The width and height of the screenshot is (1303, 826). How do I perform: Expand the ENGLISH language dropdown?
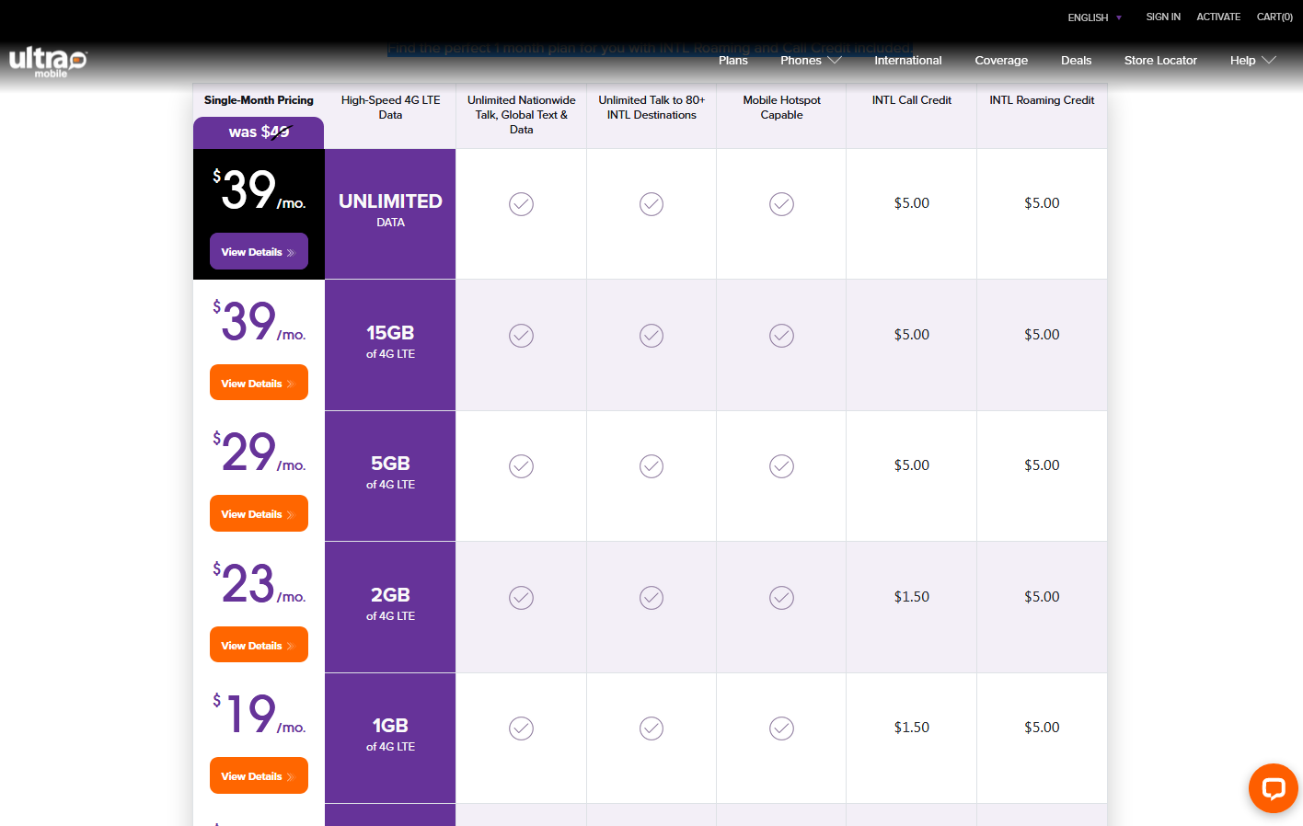coord(1094,17)
